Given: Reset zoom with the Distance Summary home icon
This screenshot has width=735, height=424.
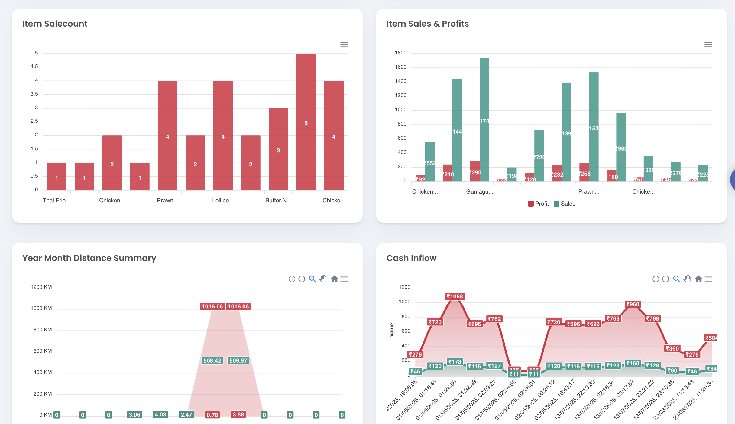Looking at the screenshot, I should (334, 279).
